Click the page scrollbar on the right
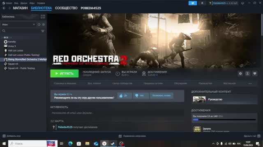This screenshot has width=263, height=147. pos(262,24)
